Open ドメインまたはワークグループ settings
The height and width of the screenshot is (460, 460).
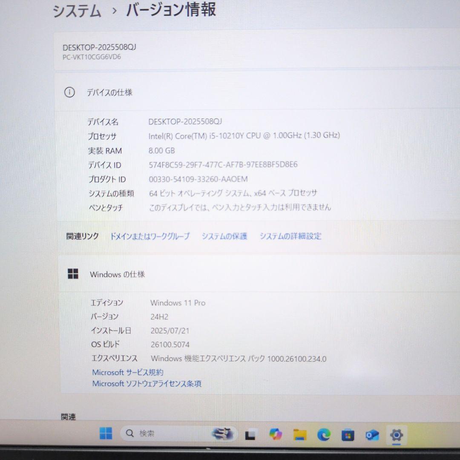[x=150, y=236]
